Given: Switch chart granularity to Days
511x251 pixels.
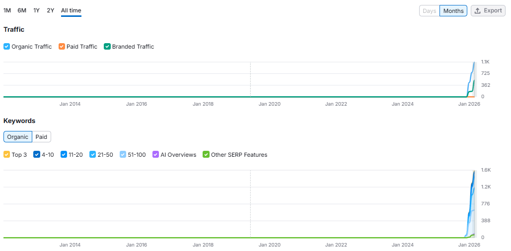Looking at the screenshot, I should tap(430, 11).
